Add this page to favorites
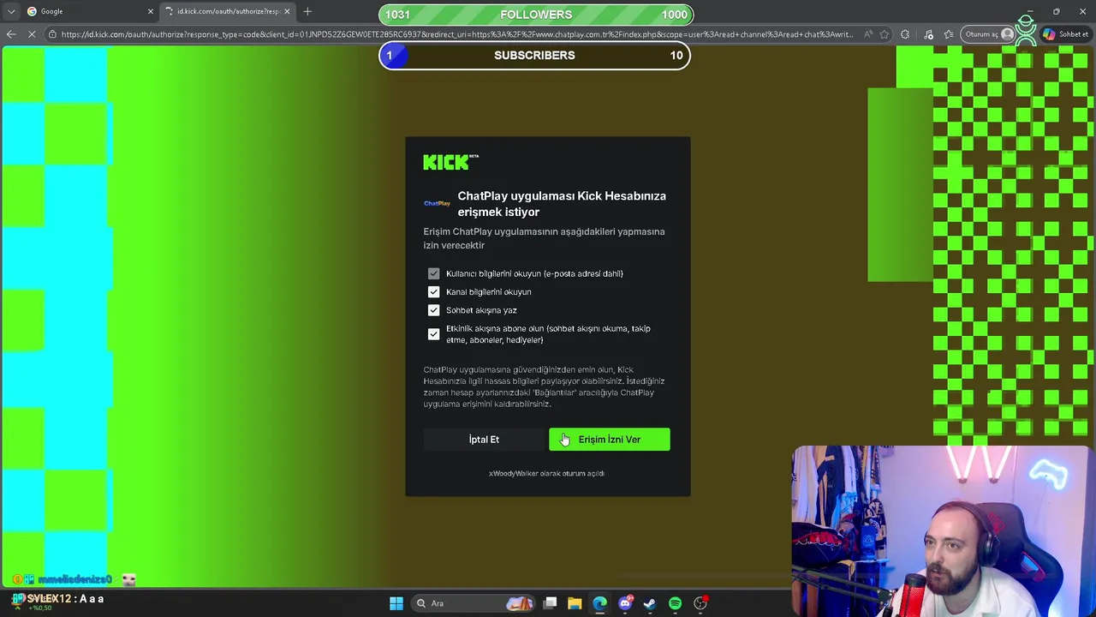This screenshot has height=617, width=1096. coord(885,34)
